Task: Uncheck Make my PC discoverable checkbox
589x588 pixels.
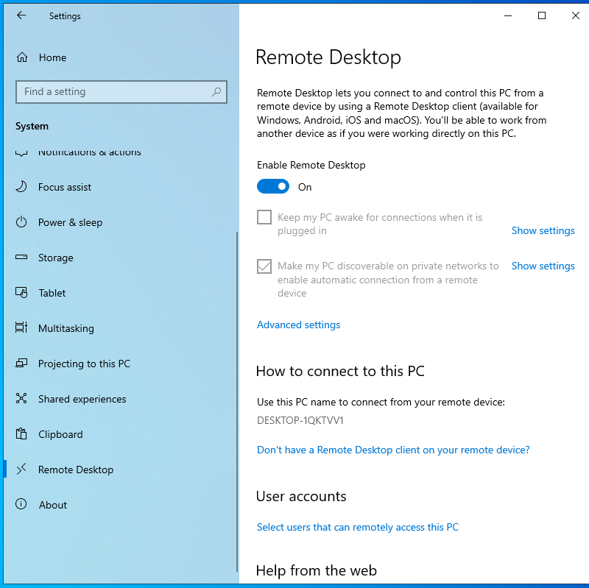Action: click(264, 266)
